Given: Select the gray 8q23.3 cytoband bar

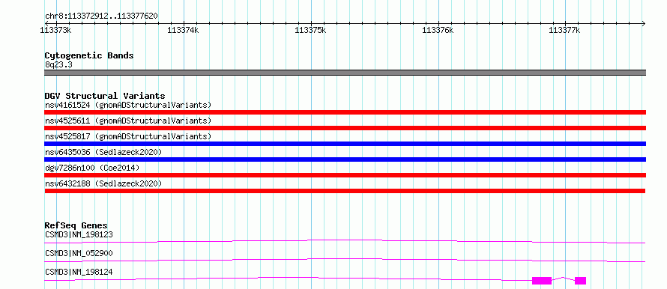Looking at the screenshot, I should 345,73.
